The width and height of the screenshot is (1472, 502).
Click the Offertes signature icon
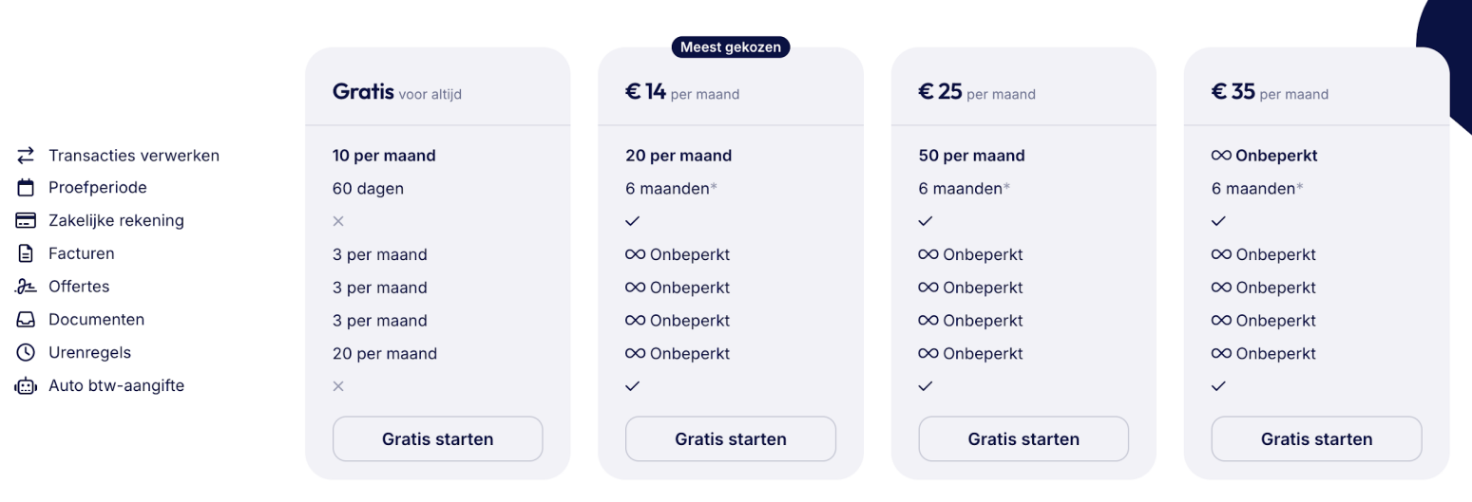point(26,287)
